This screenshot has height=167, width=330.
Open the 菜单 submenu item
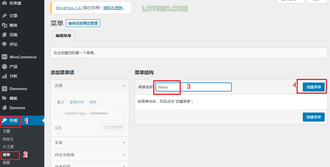click(6, 155)
